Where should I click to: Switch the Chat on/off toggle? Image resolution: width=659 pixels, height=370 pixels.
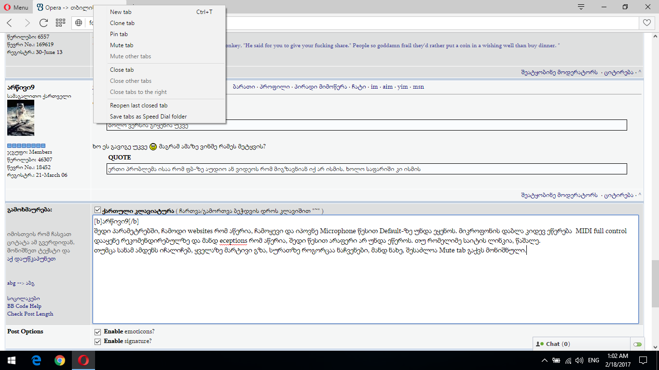pos(638,344)
